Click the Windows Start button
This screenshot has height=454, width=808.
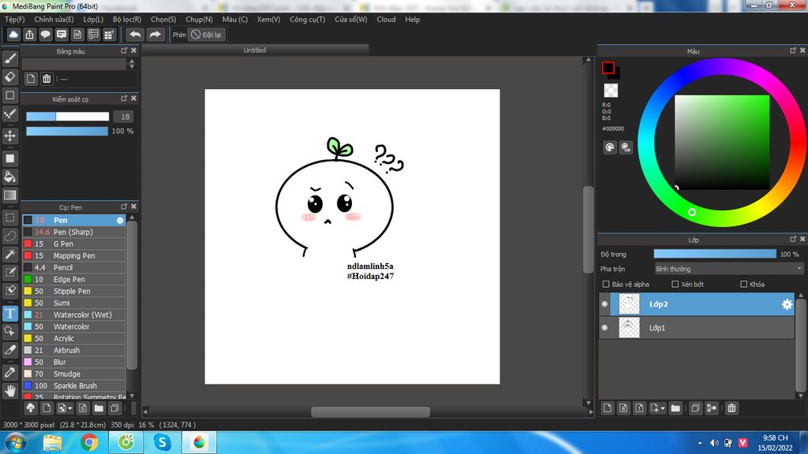click(15, 442)
